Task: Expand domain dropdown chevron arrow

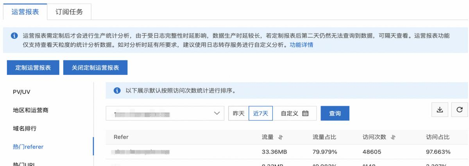Action: tap(217, 113)
